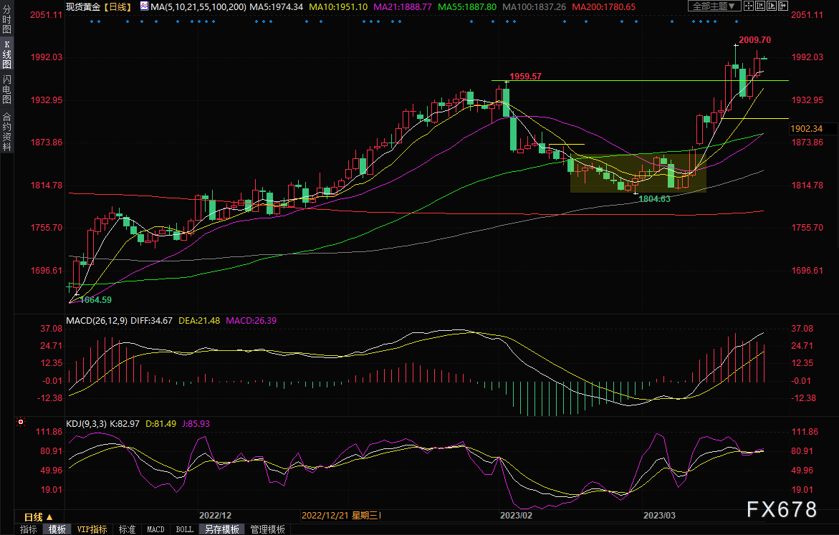Apply the BOLL template

[x=185, y=529]
